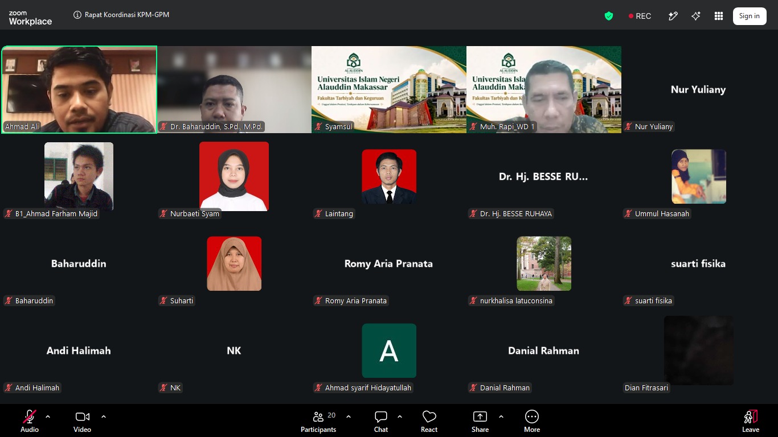Open the Participants list
Screen dimensions: 778x437
(319, 422)
